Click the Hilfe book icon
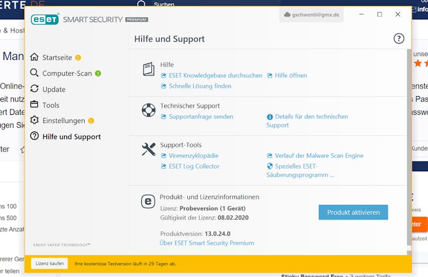 pyautogui.click(x=149, y=69)
